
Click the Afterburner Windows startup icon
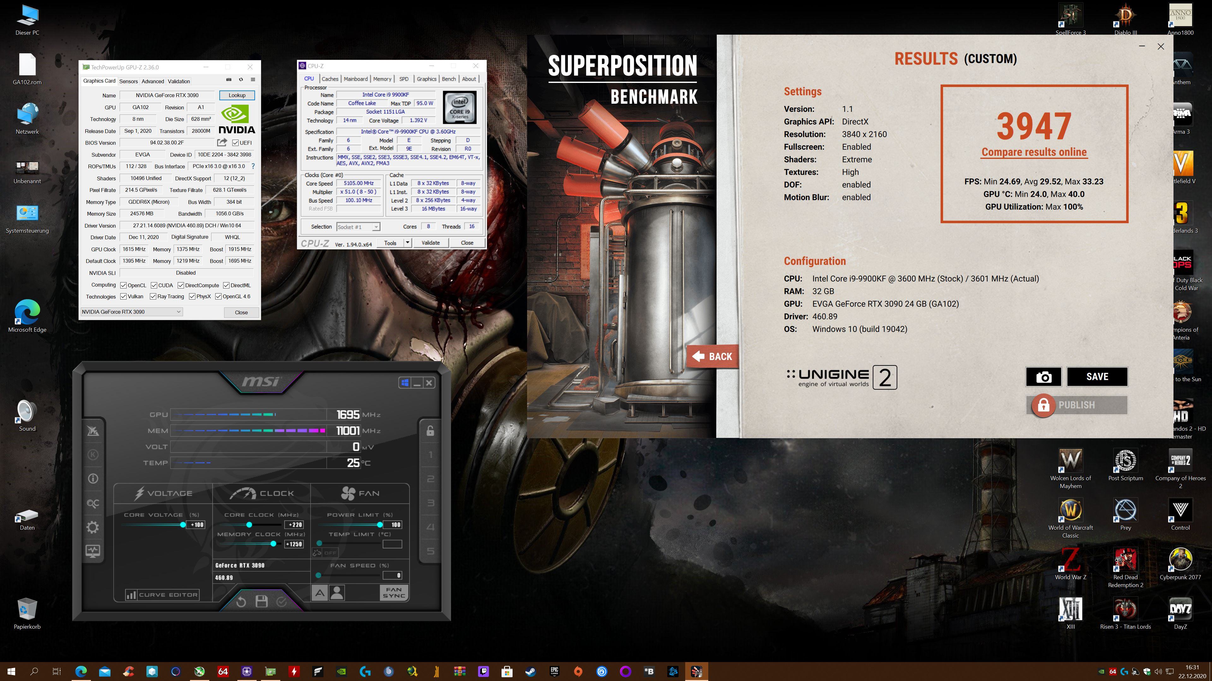coord(405,382)
